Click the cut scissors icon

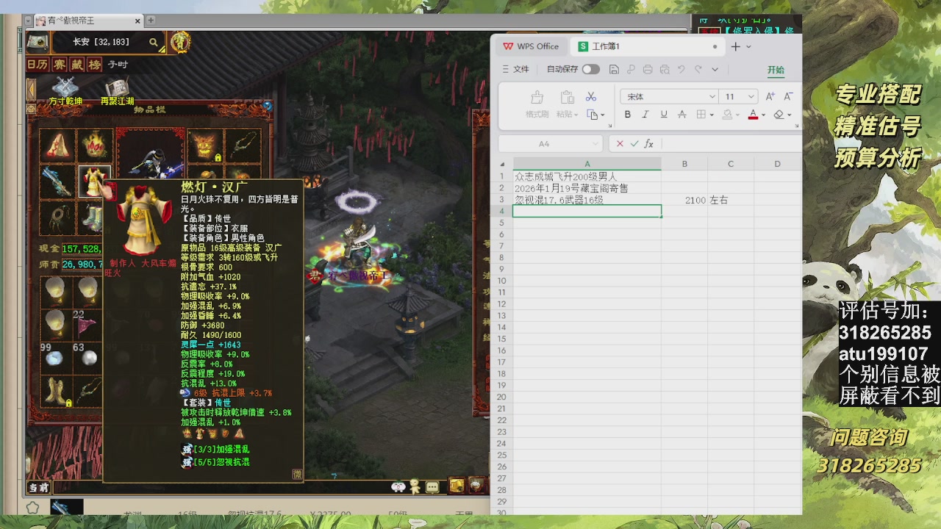click(591, 96)
